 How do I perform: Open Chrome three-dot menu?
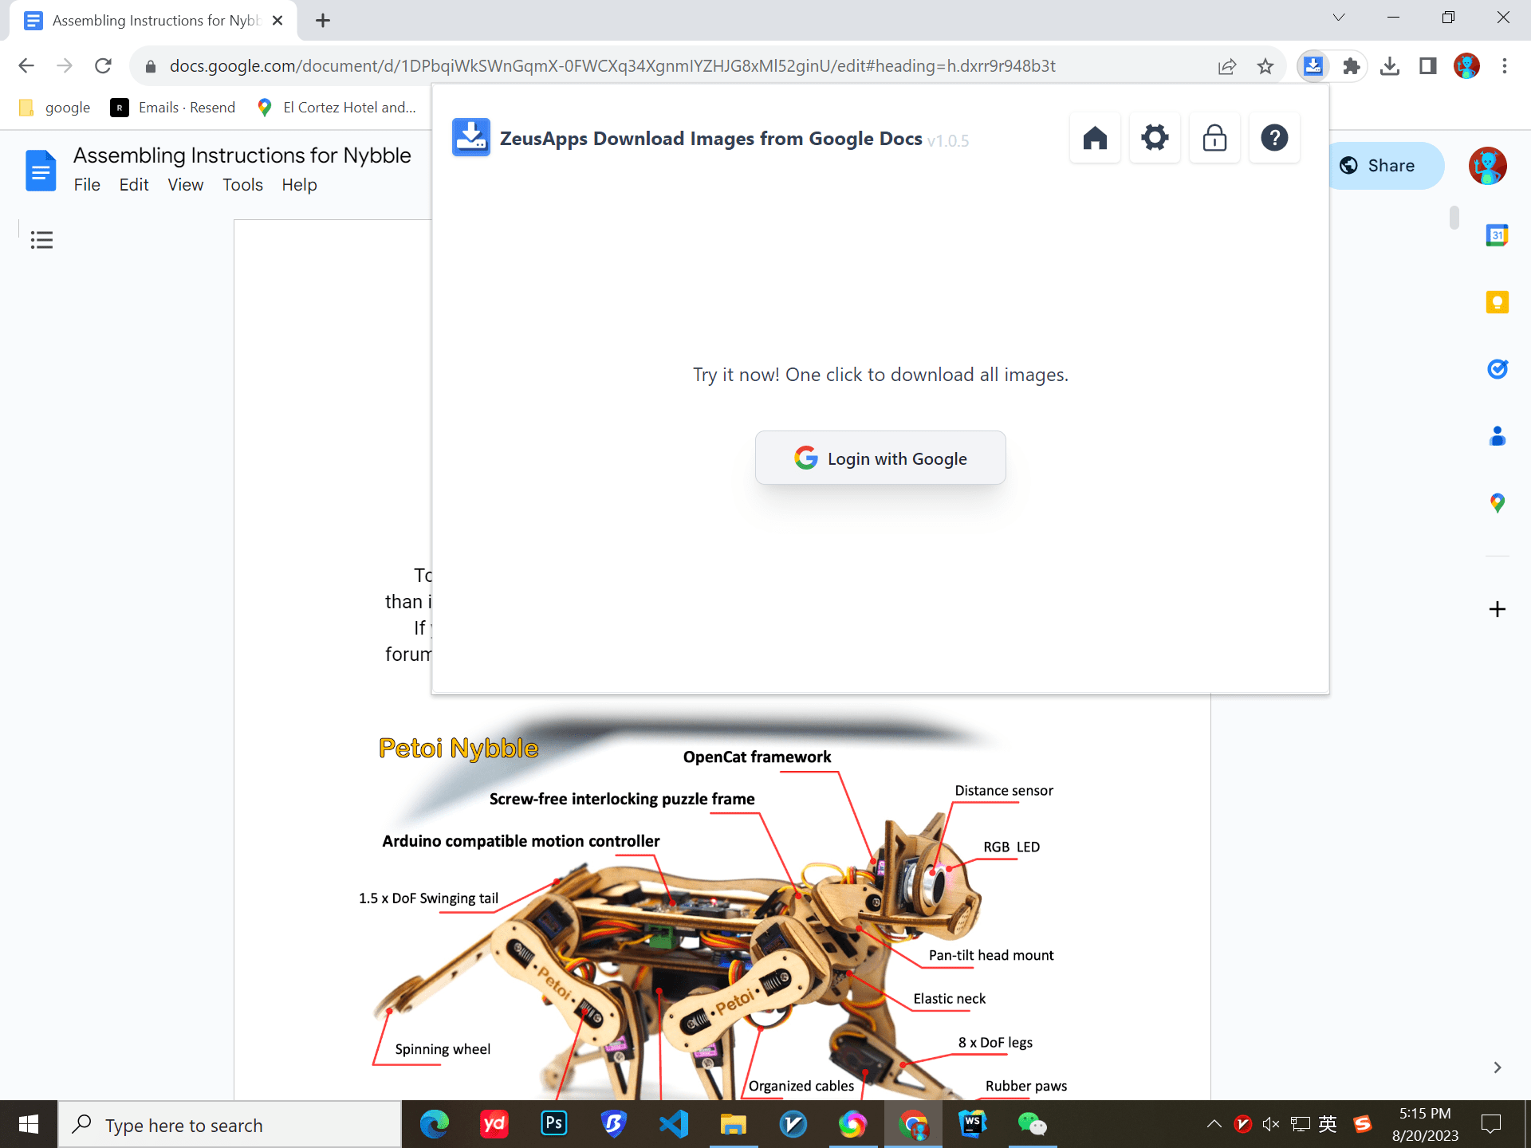[x=1505, y=66]
